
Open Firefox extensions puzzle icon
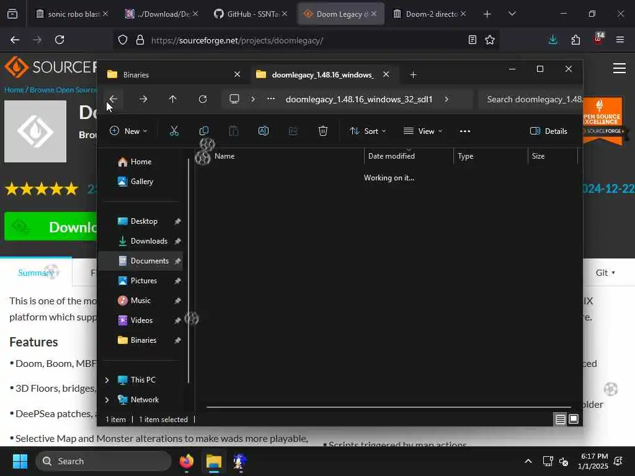[x=575, y=40]
